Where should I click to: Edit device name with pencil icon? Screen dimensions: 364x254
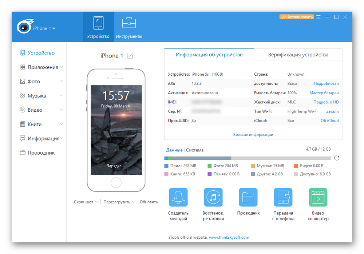point(130,55)
